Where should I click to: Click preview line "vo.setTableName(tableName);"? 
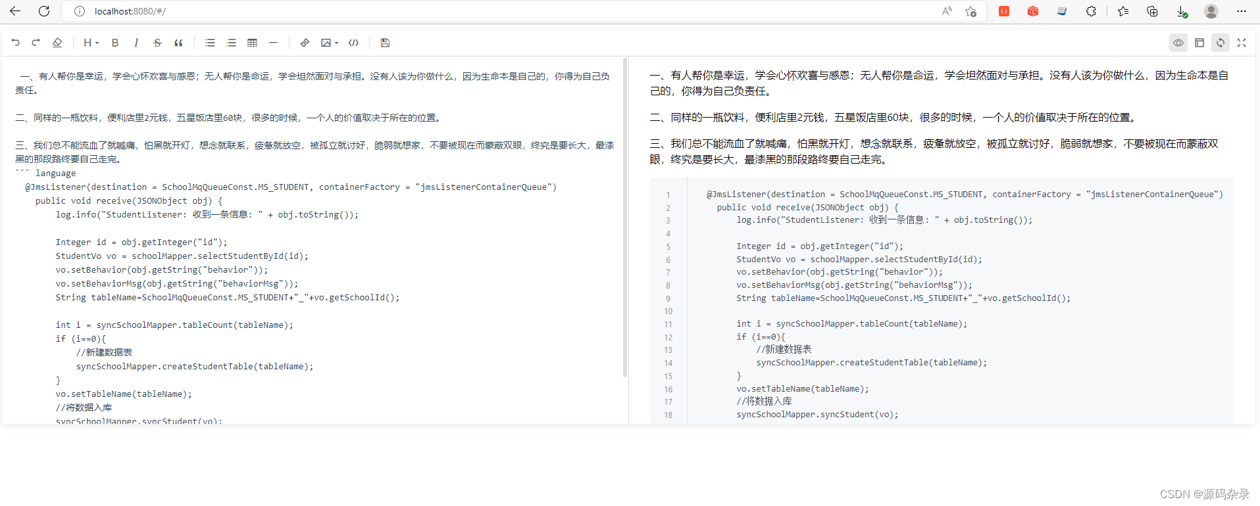tap(803, 388)
